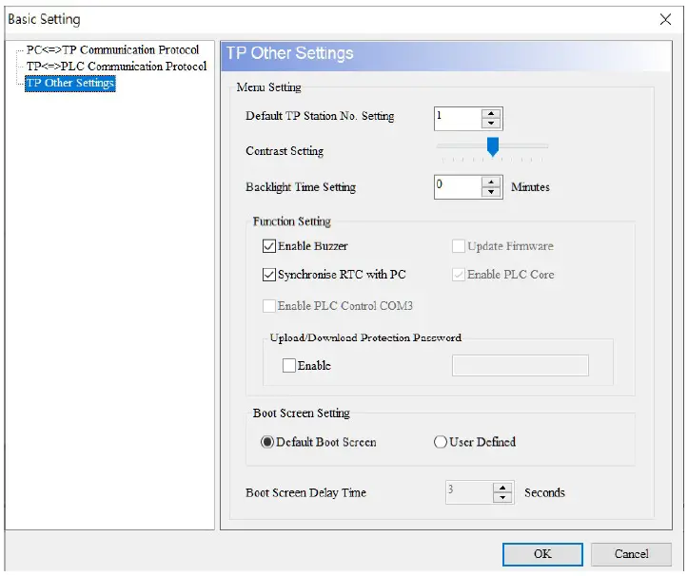Click the "Contrast Setting" label
688x576 pixels.
[285, 151]
